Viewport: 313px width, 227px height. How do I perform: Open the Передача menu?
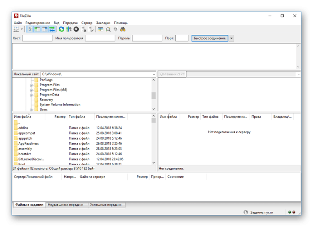click(70, 23)
